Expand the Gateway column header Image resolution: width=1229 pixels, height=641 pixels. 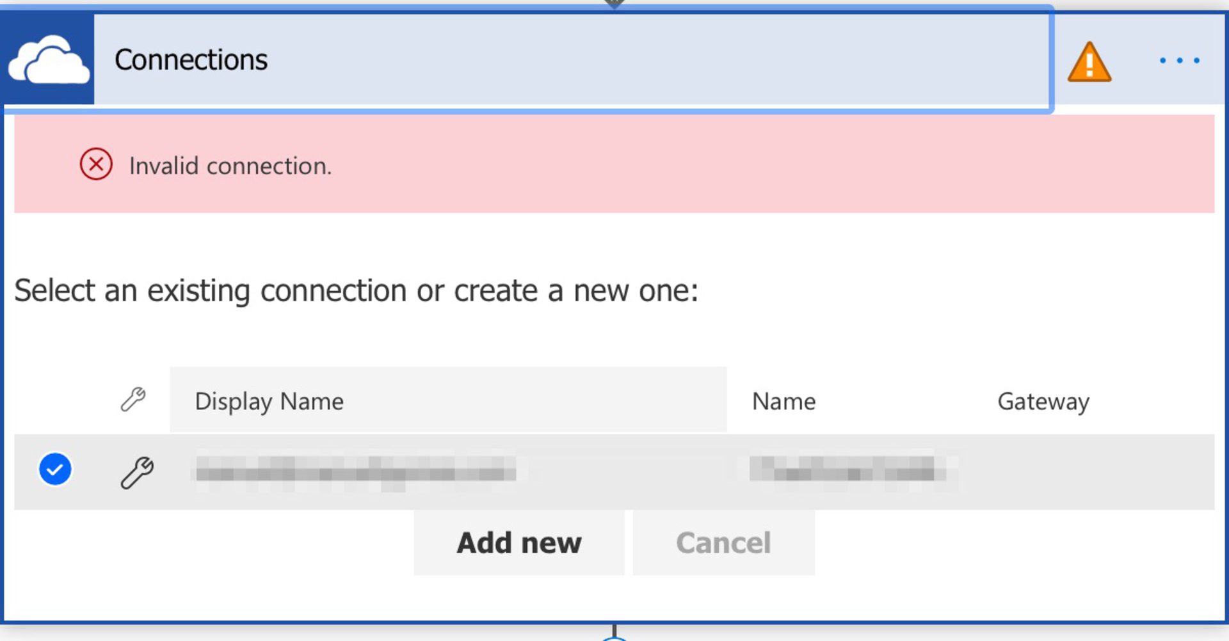(x=1043, y=401)
